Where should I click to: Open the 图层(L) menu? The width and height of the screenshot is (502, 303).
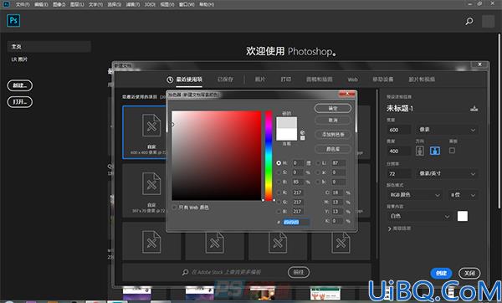[x=77, y=4]
